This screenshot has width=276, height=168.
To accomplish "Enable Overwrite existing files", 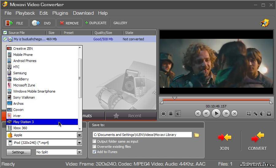I will 94,146.
